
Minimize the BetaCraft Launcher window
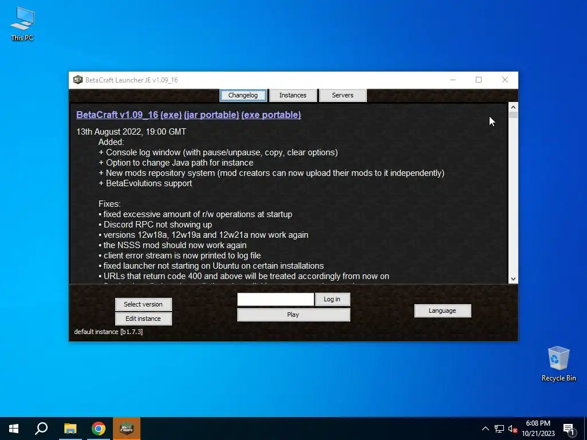(x=453, y=80)
